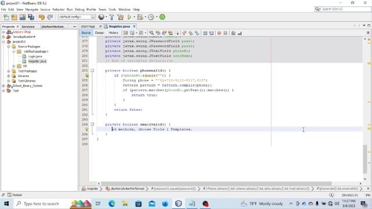Image resolution: width=372 pixels, height=209 pixels.
Task: Open the File menu
Action: click(3, 9)
